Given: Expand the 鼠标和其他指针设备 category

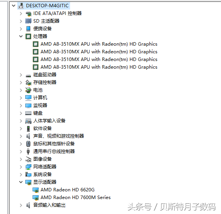Looking at the screenshot, I should pos(21,144).
